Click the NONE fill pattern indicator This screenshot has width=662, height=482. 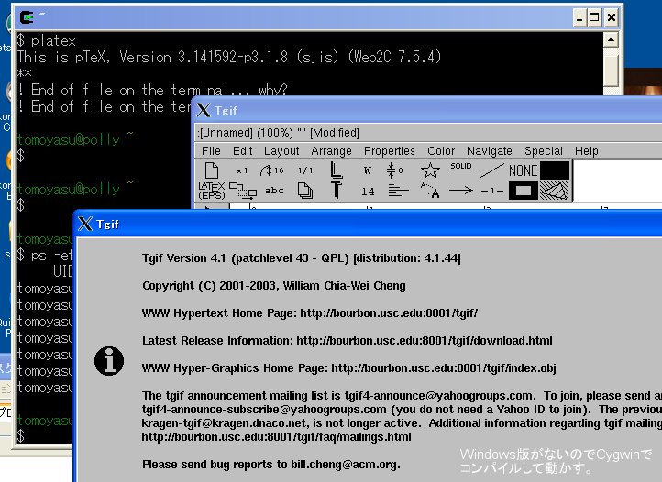coord(523,170)
